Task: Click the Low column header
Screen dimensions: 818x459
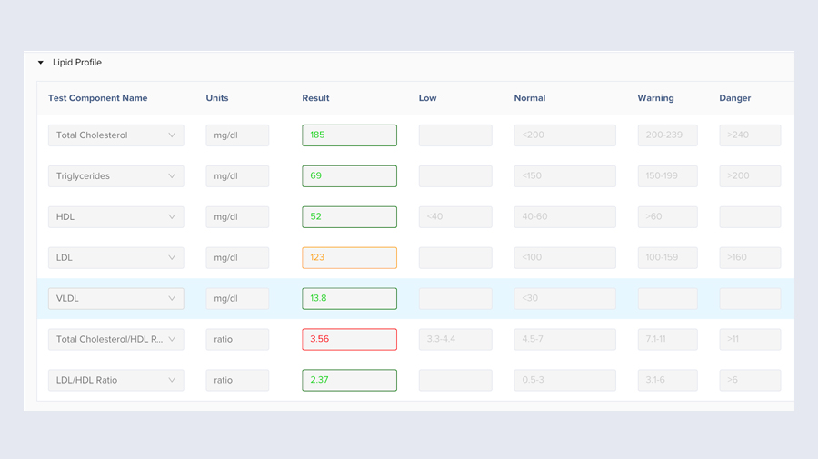Action: tap(427, 98)
